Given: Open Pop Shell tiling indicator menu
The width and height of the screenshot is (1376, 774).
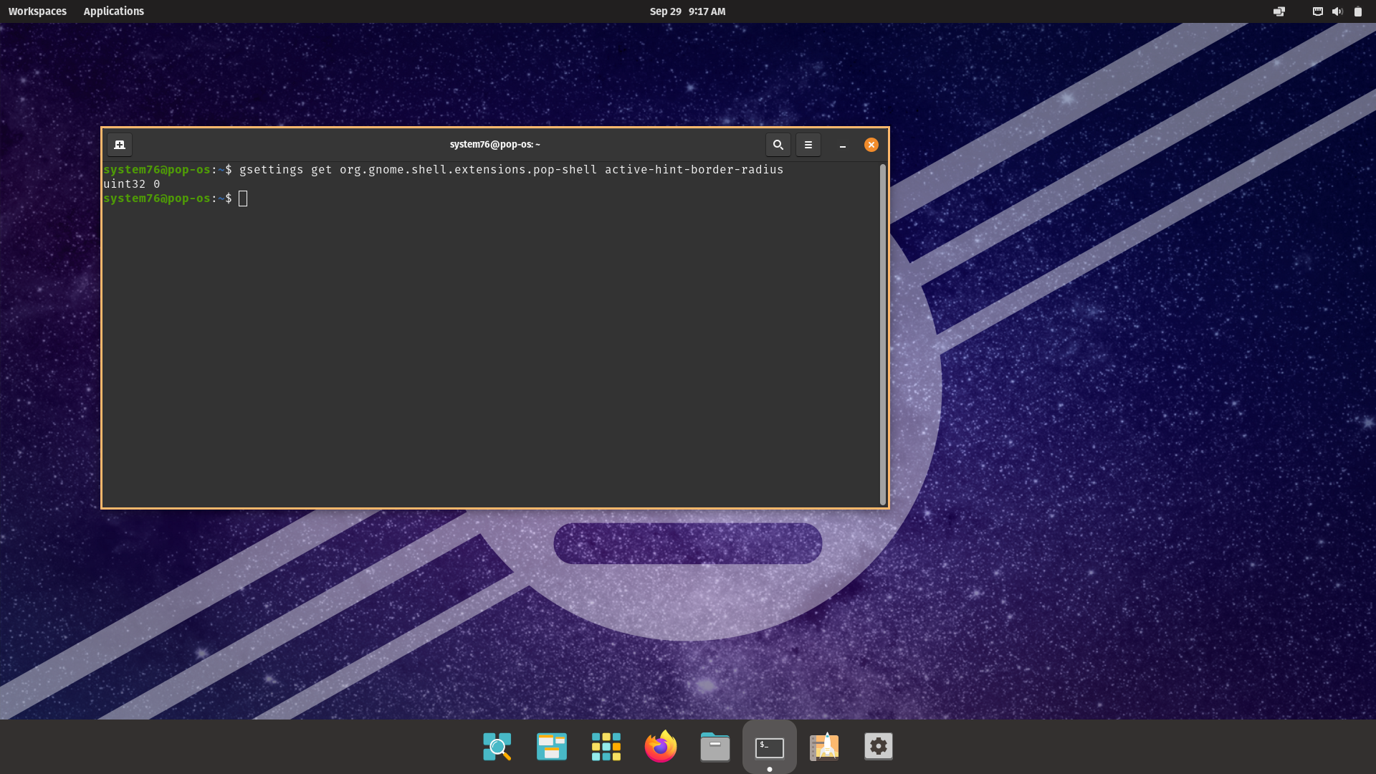Looking at the screenshot, I should (x=1279, y=11).
